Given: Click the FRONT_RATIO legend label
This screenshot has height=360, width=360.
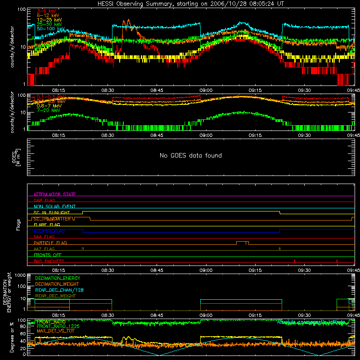Looking at the screenshot, I should (x=51, y=322).
